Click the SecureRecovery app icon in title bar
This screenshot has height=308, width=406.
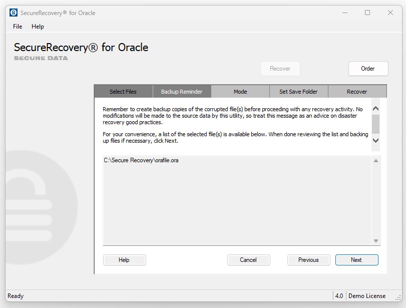[14, 13]
